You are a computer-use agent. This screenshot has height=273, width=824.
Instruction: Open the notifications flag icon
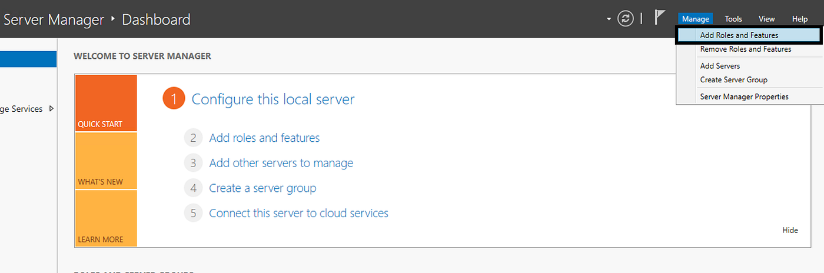coord(660,18)
